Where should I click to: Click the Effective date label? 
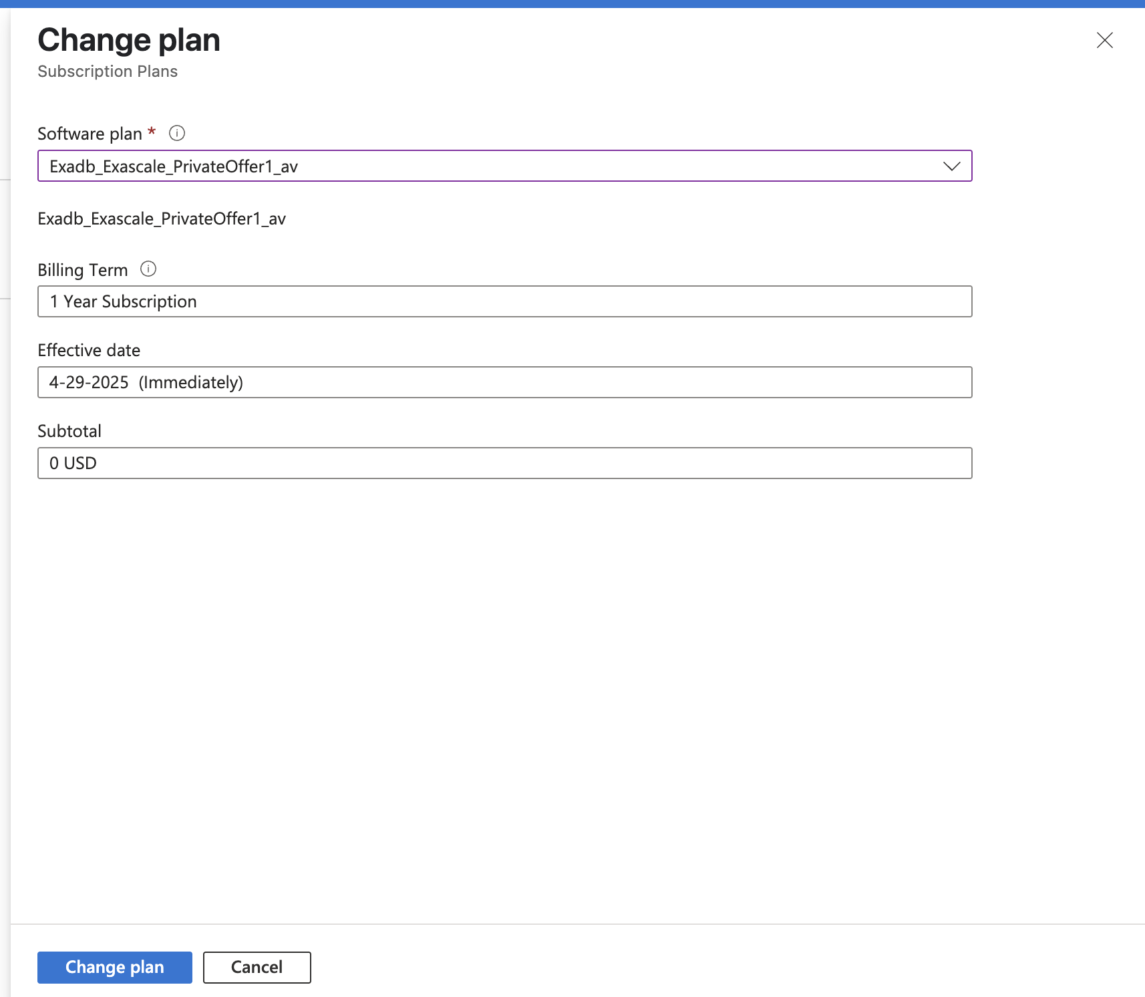click(89, 351)
